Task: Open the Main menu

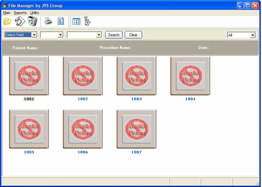Action: pyautogui.click(x=7, y=13)
